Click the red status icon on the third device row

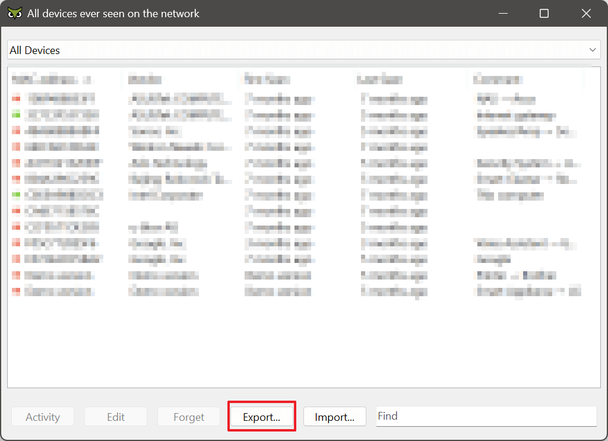(16, 131)
